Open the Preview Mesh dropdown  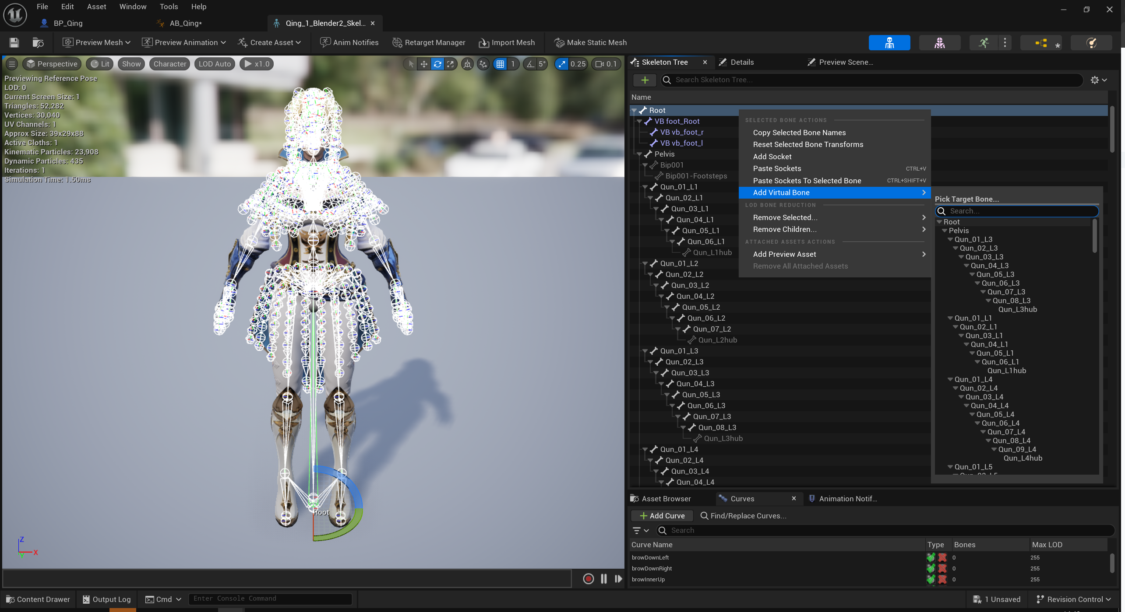96,42
